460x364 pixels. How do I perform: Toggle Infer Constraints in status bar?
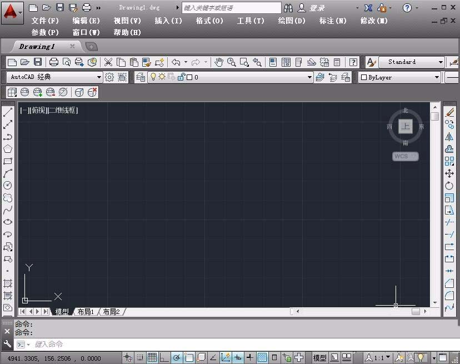tap(128, 357)
